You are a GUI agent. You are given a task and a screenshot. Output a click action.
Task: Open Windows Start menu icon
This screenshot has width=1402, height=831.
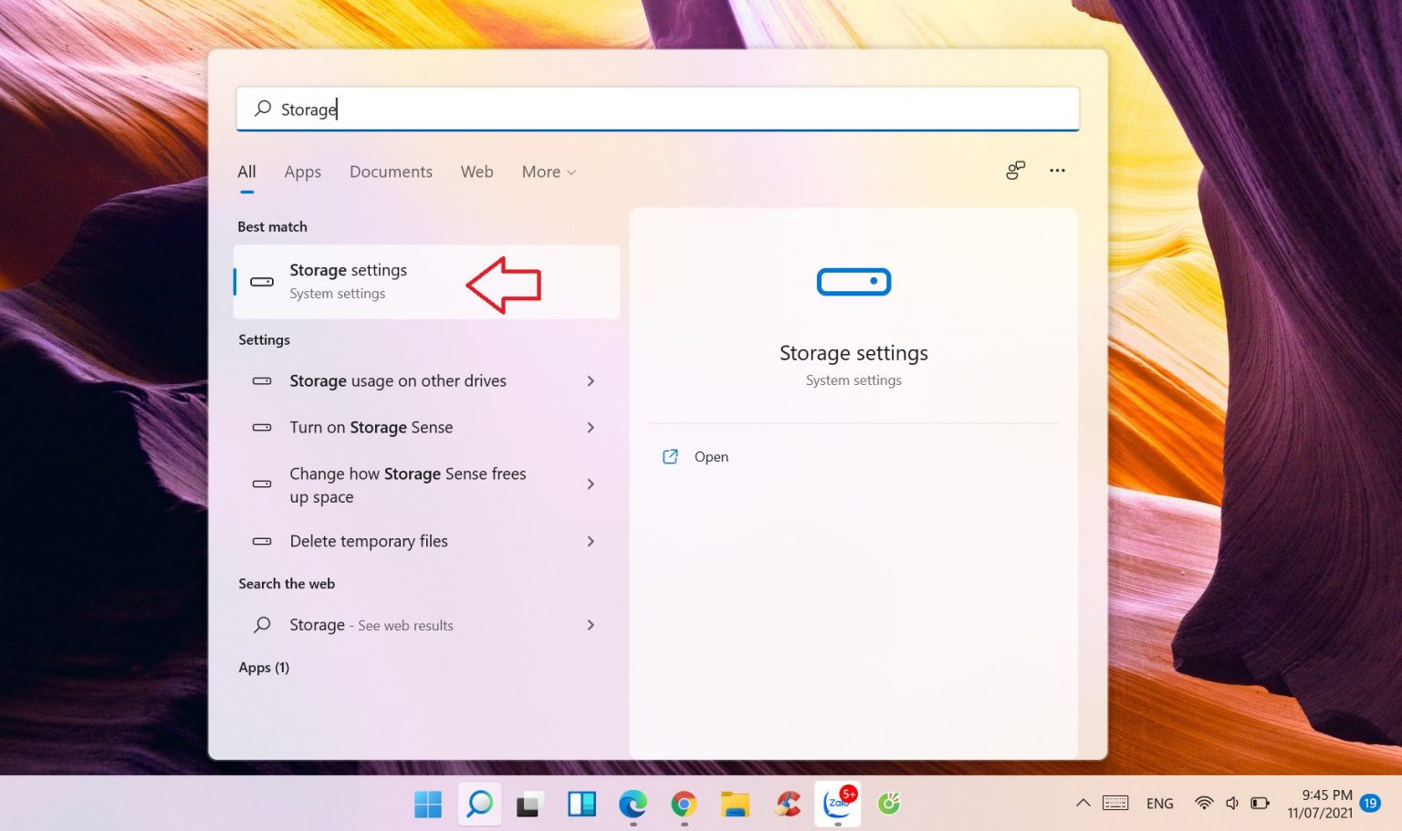pos(427,804)
